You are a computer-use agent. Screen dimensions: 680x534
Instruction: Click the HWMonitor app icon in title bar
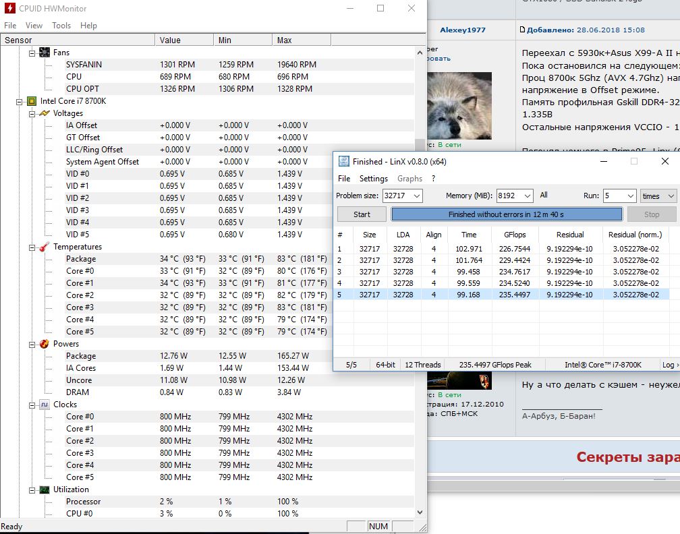(9, 8)
